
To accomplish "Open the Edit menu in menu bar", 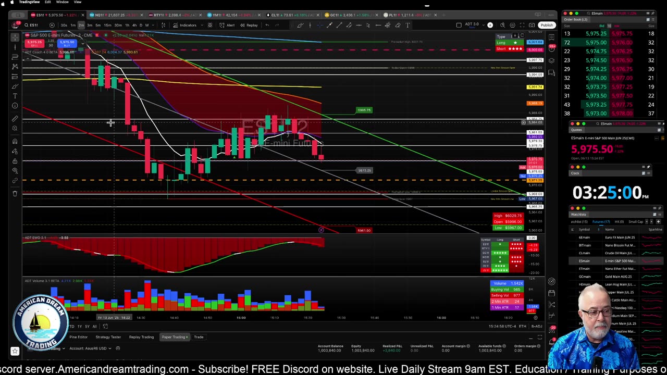I will click(x=47, y=2).
